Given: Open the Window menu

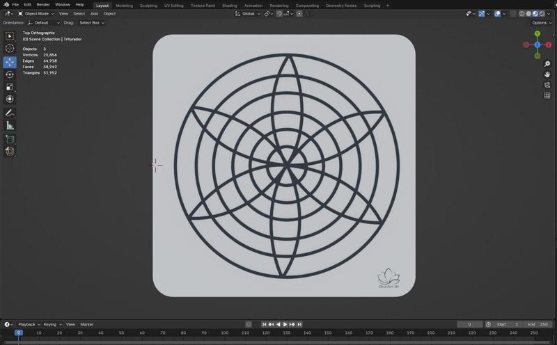Looking at the screenshot, I should click(63, 5).
